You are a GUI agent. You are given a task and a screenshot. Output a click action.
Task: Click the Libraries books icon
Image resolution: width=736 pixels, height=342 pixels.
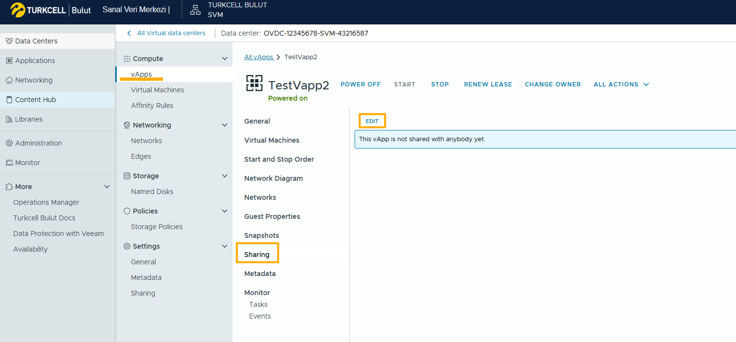(9, 119)
